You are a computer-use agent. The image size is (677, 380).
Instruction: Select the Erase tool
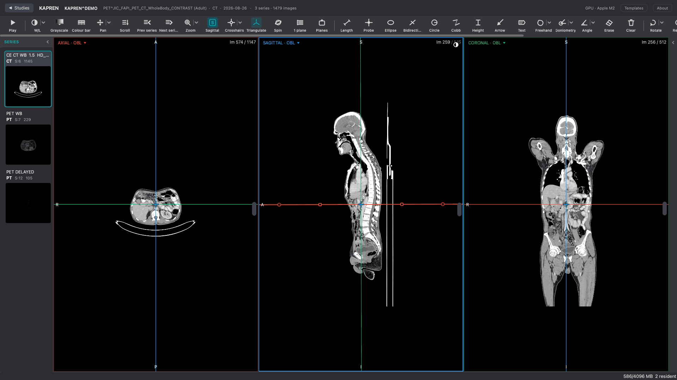[x=609, y=25]
